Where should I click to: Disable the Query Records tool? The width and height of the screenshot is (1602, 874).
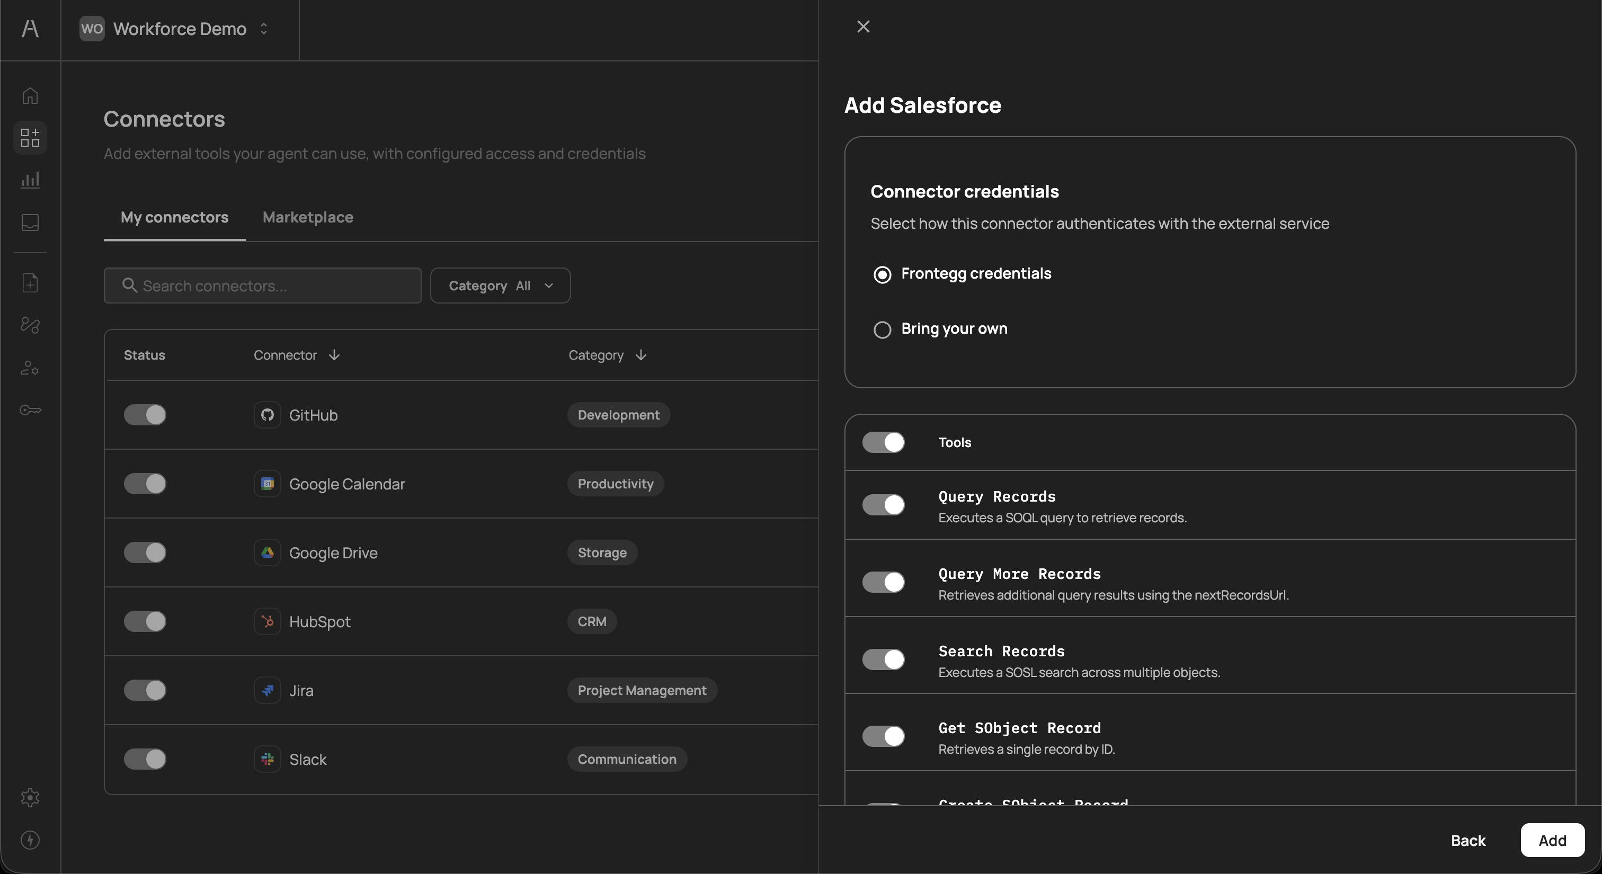(883, 504)
